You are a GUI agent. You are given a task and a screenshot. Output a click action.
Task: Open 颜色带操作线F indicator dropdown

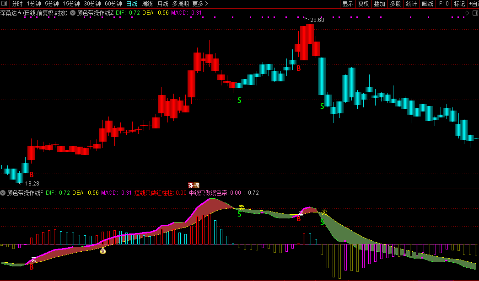[x=3, y=193]
